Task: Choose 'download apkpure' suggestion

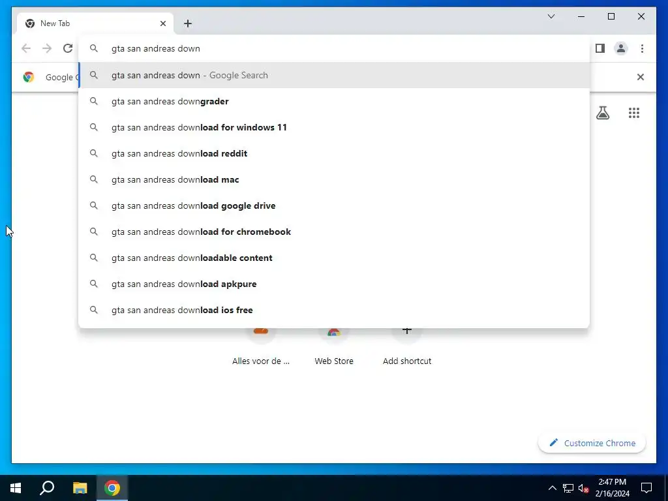Action: tap(335, 284)
